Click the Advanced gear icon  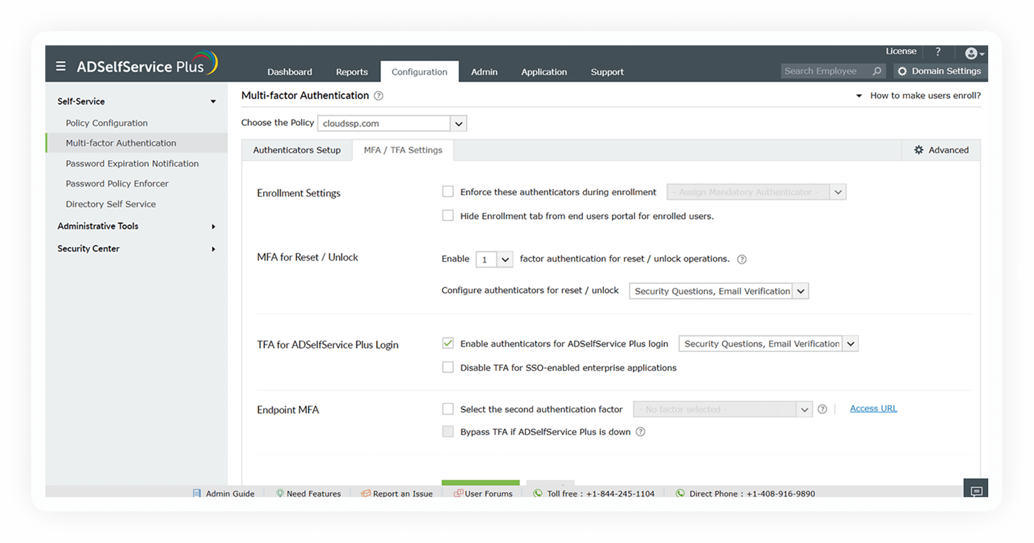coord(919,150)
